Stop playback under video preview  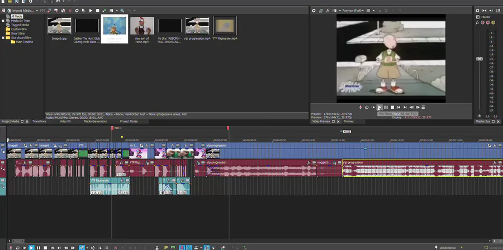click(x=392, y=107)
